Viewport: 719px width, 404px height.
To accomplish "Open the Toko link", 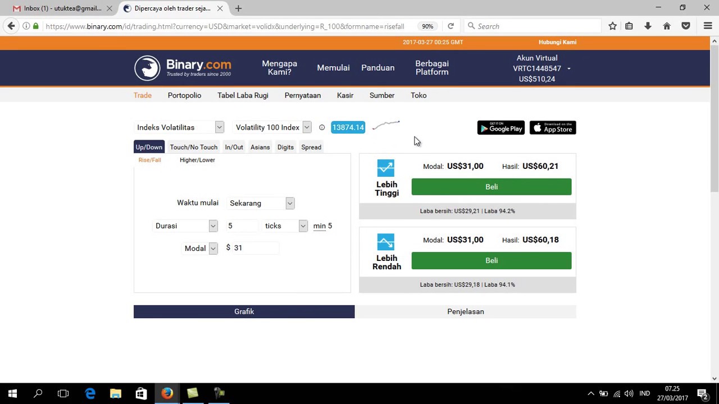I will pyautogui.click(x=418, y=95).
